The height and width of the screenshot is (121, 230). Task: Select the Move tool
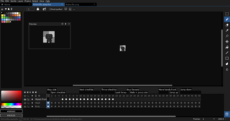tap(227, 42)
